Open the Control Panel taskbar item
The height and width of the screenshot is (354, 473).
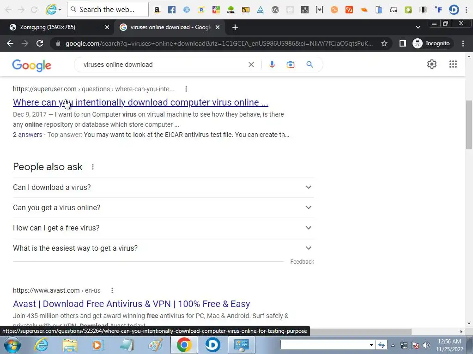(241, 345)
